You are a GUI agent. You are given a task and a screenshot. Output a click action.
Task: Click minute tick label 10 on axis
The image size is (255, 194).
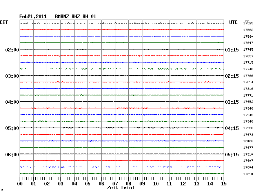click(x=156, y=184)
